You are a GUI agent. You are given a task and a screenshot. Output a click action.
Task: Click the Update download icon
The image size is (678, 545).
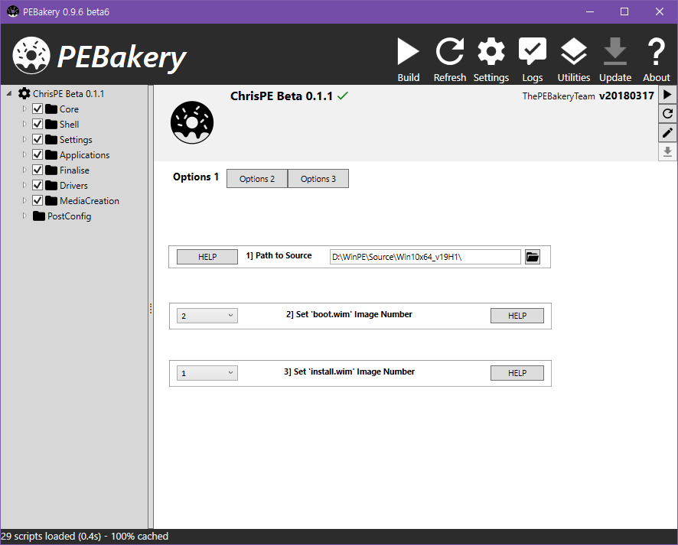click(615, 59)
